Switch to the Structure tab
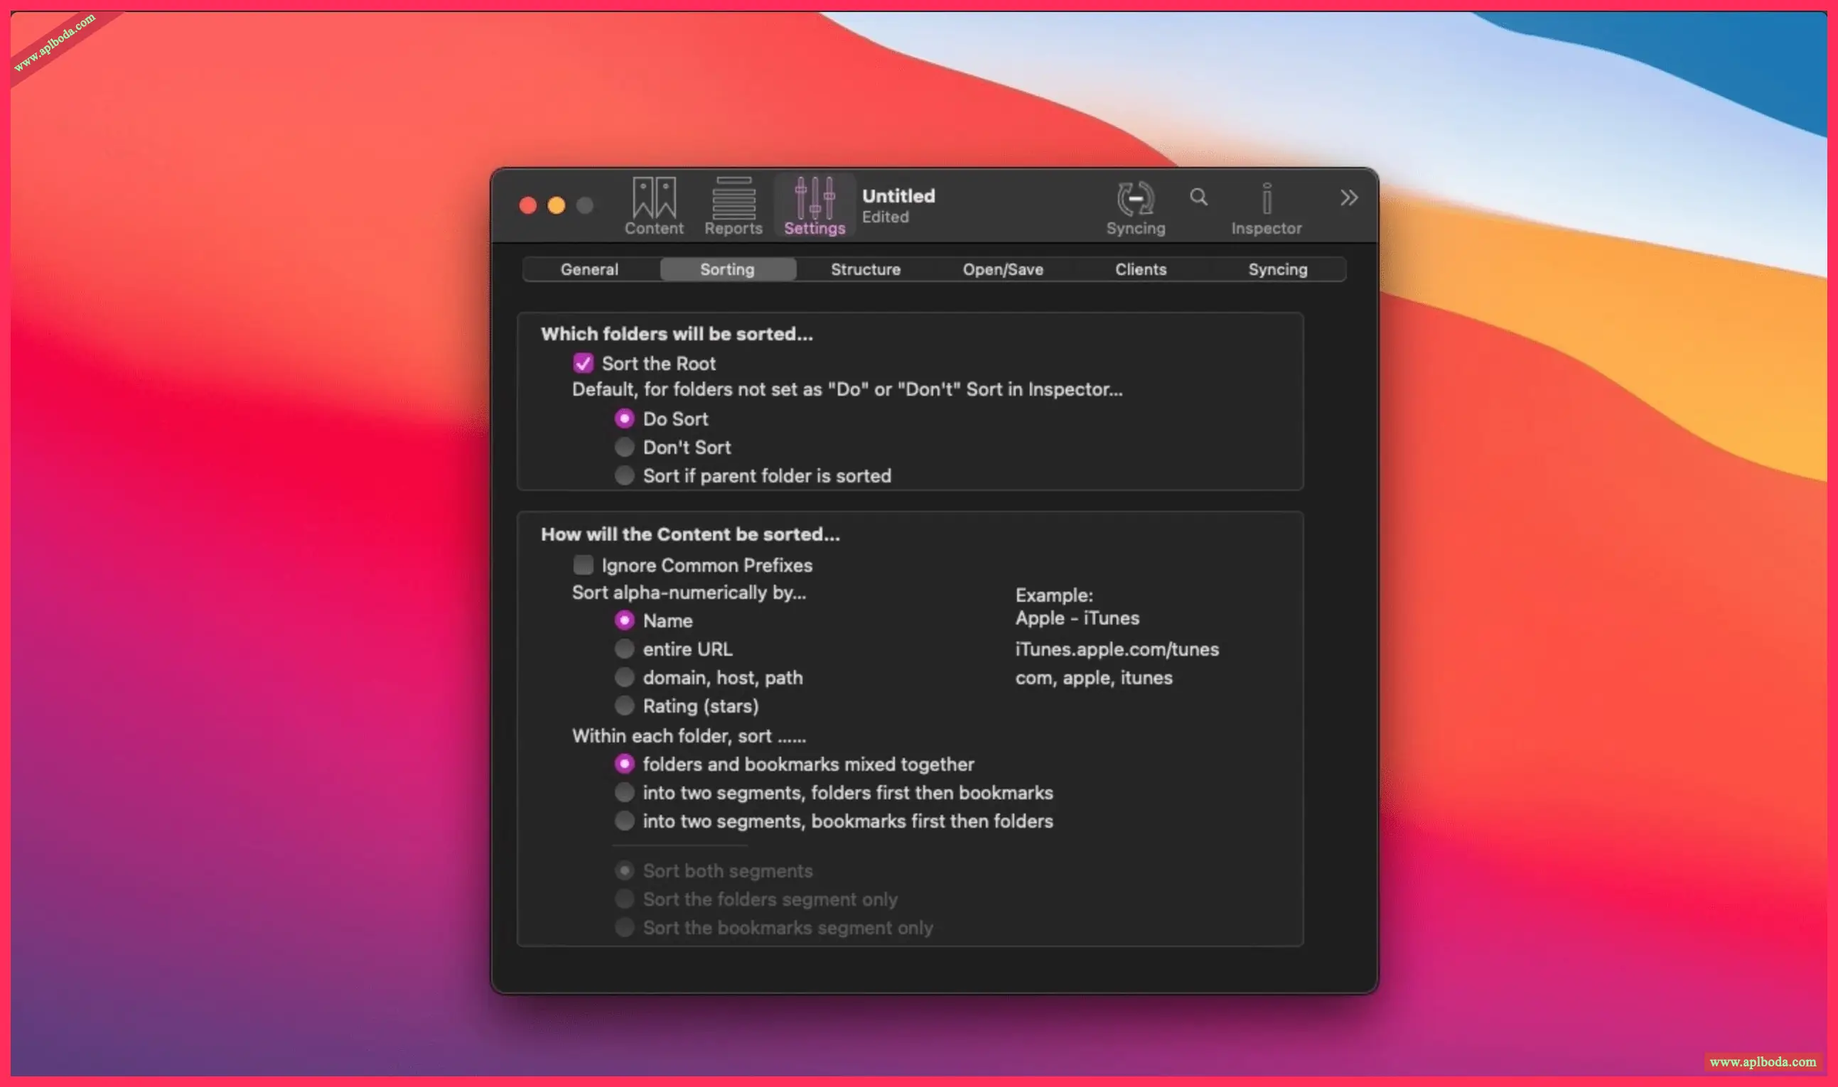The height and width of the screenshot is (1087, 1838). pos(865,269)
